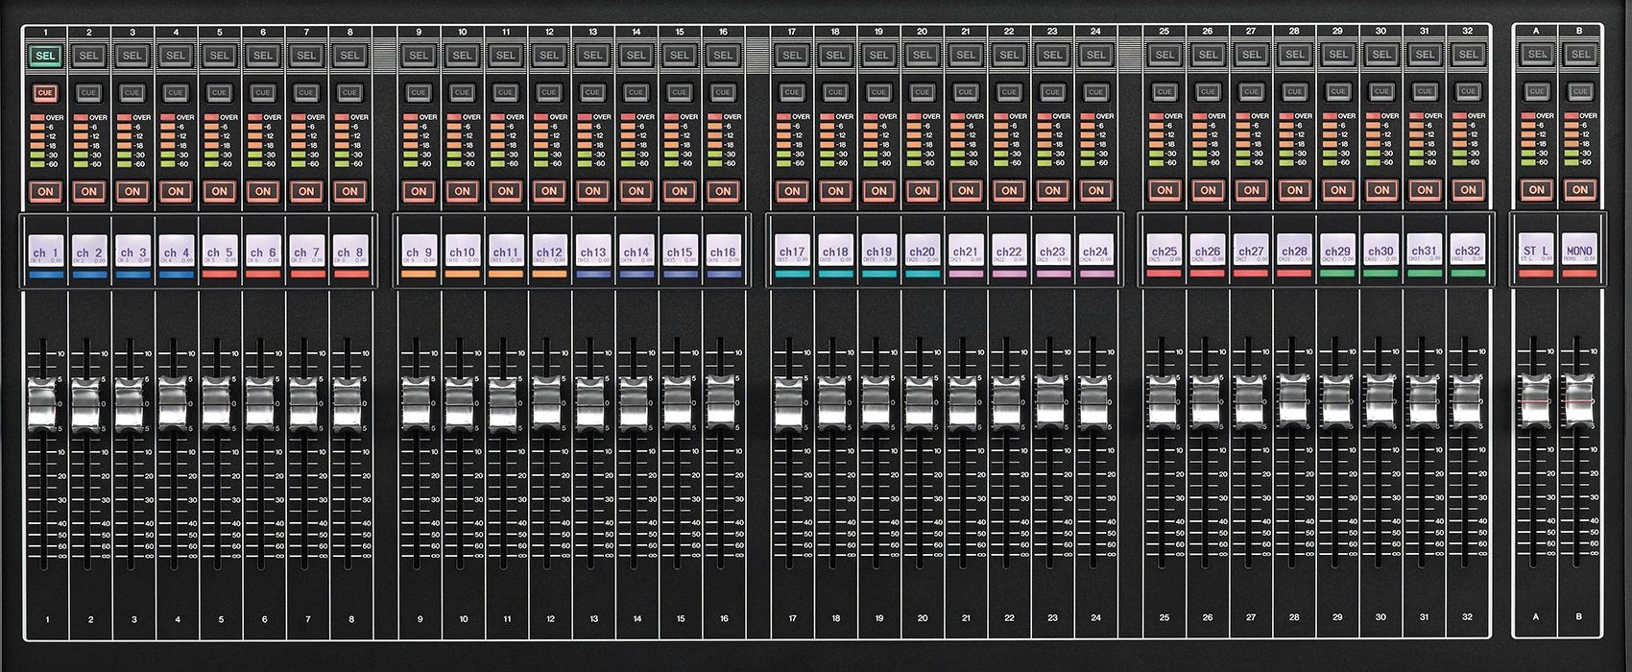
Task: Select channel 12 via SEL button
Action: pos(549,55)
